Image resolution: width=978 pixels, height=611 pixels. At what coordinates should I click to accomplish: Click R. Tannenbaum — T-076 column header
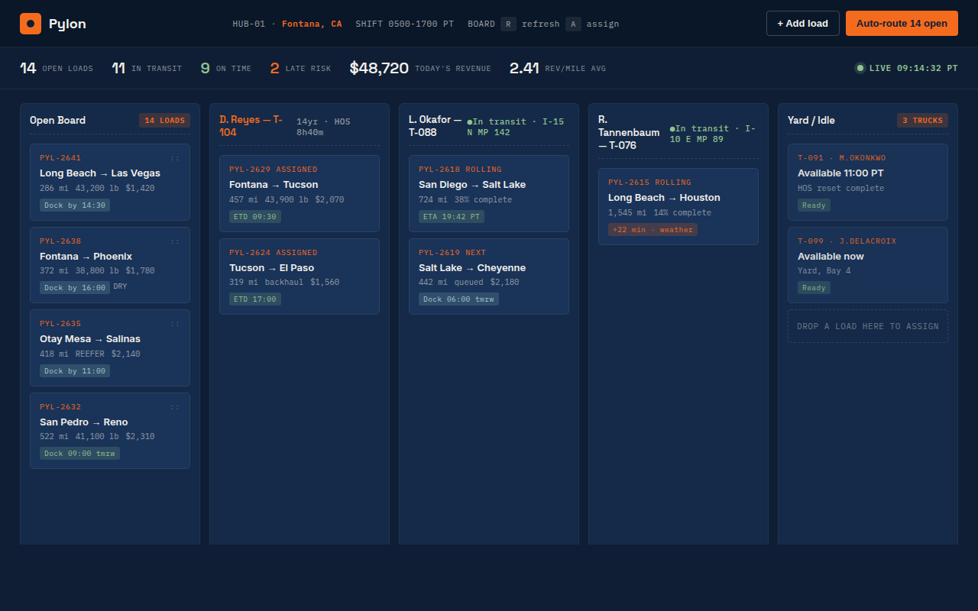click(x=630, y=132)
